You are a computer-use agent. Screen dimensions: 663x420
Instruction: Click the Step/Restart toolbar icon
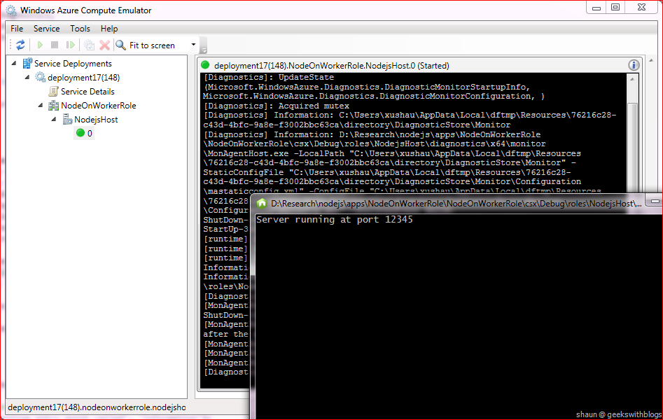[x=70, y=45]
